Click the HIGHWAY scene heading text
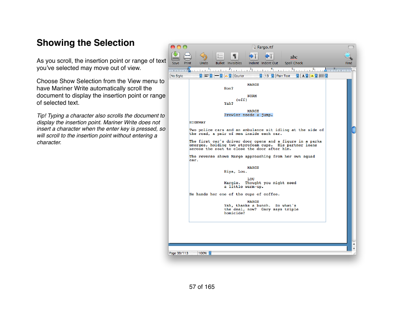Screen dimensions: 404x313 coord(197,123)
